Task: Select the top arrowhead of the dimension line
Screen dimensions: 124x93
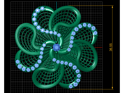Action: (x=112, y=7)
